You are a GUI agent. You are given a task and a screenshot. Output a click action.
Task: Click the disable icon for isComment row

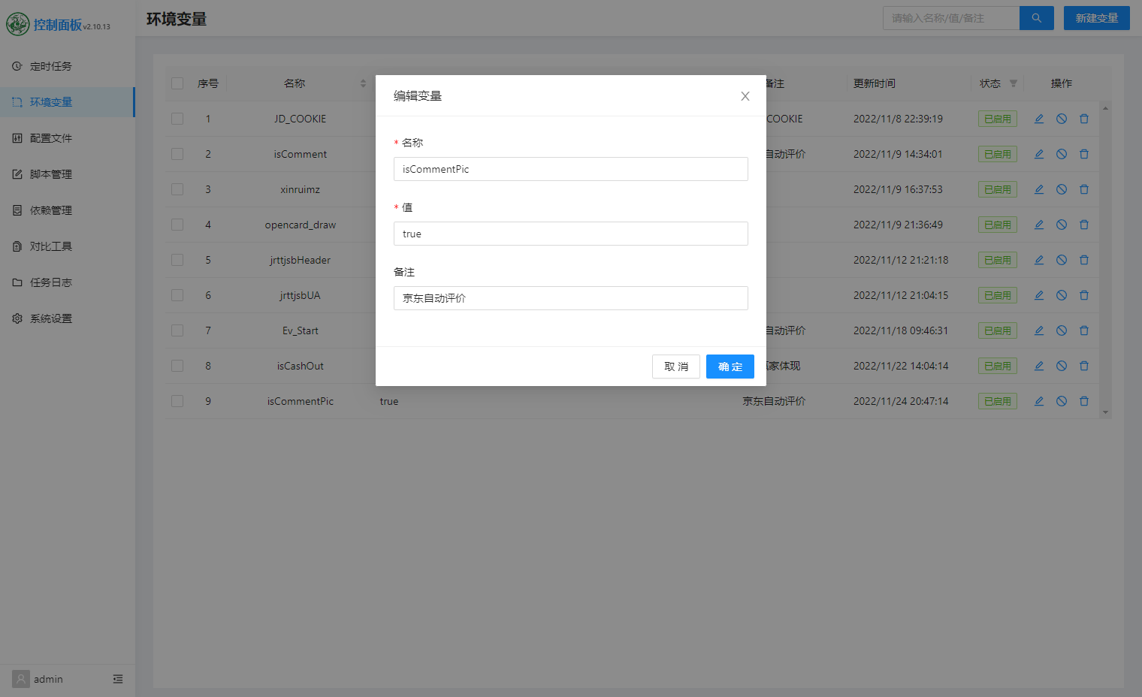click(1062, 154)
